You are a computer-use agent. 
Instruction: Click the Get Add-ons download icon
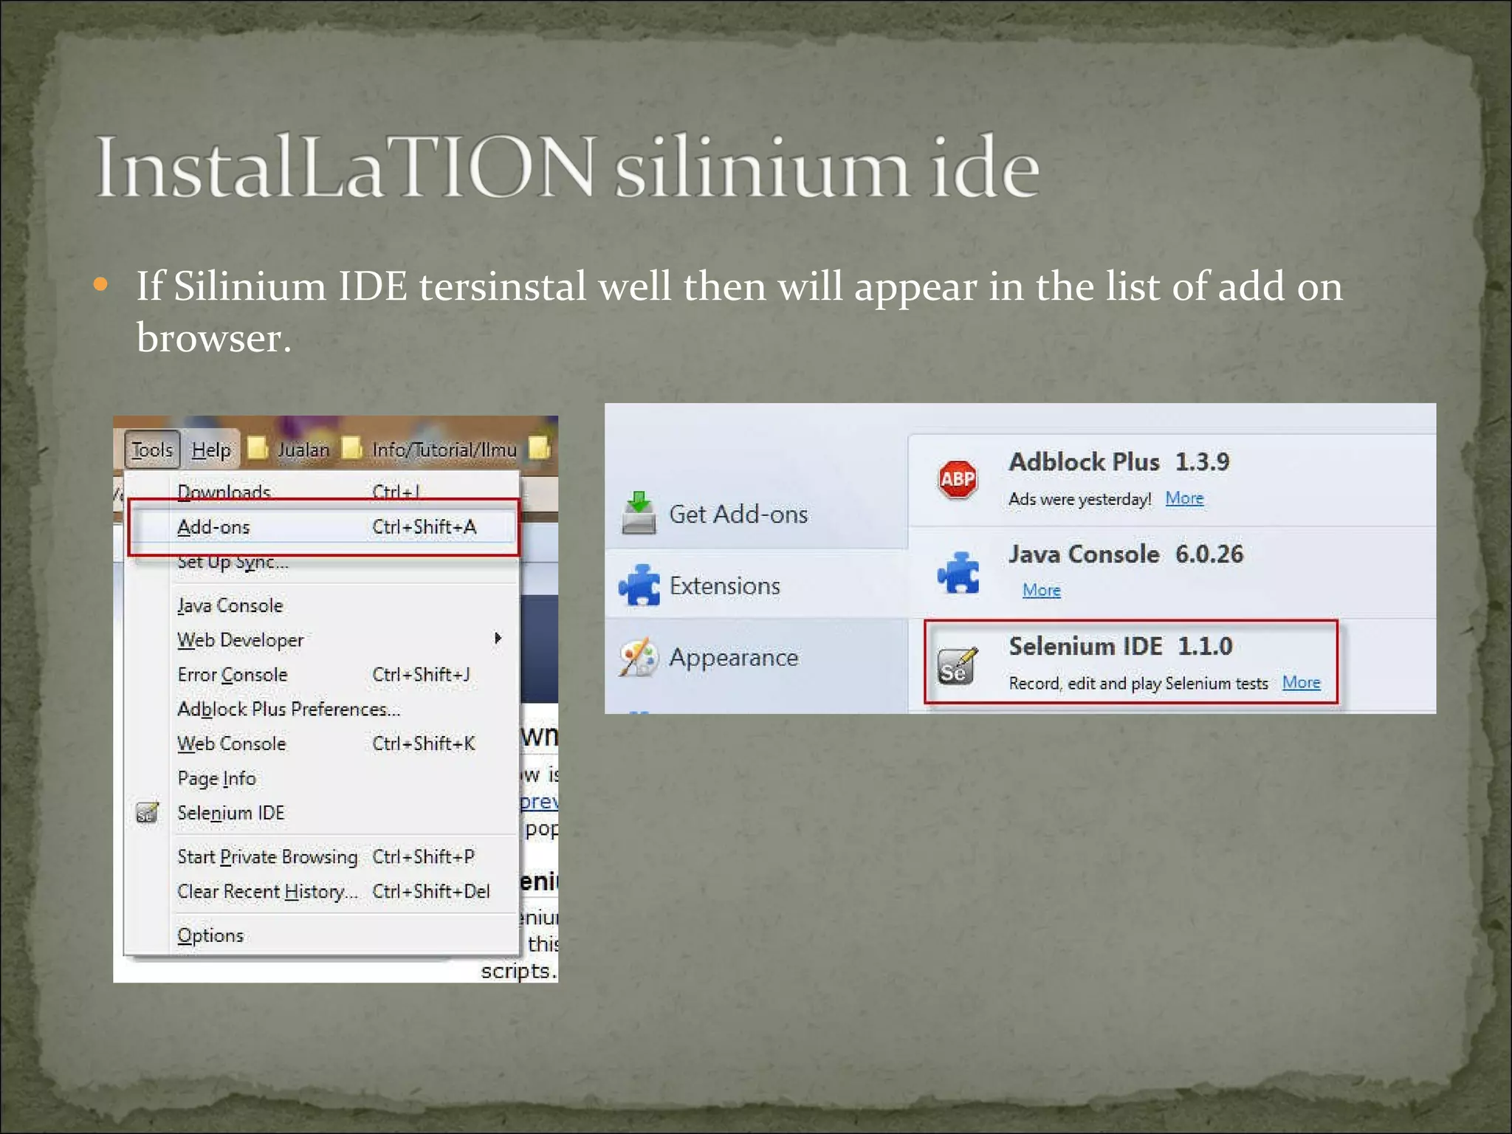point(639,513)
